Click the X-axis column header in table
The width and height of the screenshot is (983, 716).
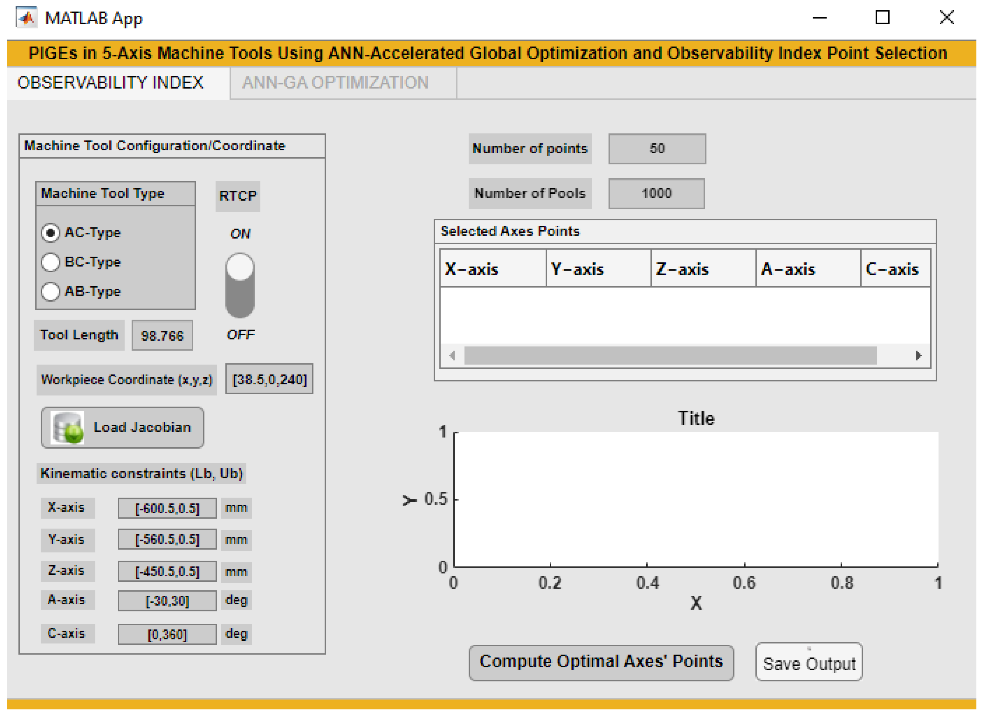click(x=493, y=269)
